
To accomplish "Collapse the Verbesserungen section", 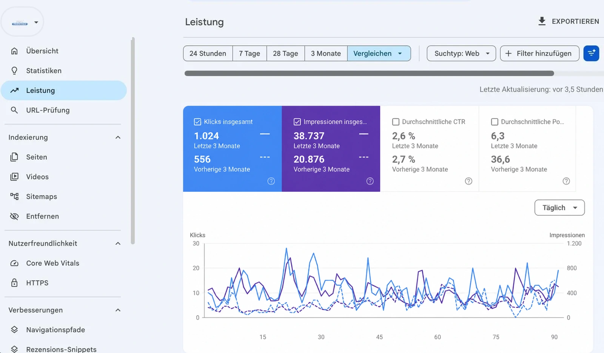I will [x=118, y=310].
